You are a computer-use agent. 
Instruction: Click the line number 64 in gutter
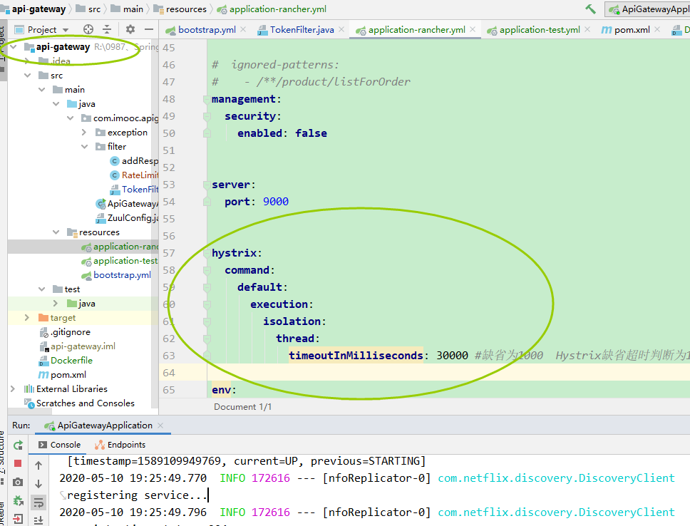click(169, 373)
